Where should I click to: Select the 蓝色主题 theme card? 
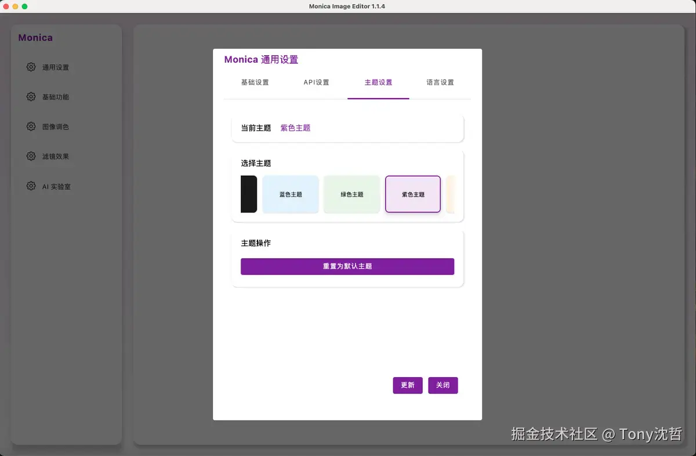[290, 194]
